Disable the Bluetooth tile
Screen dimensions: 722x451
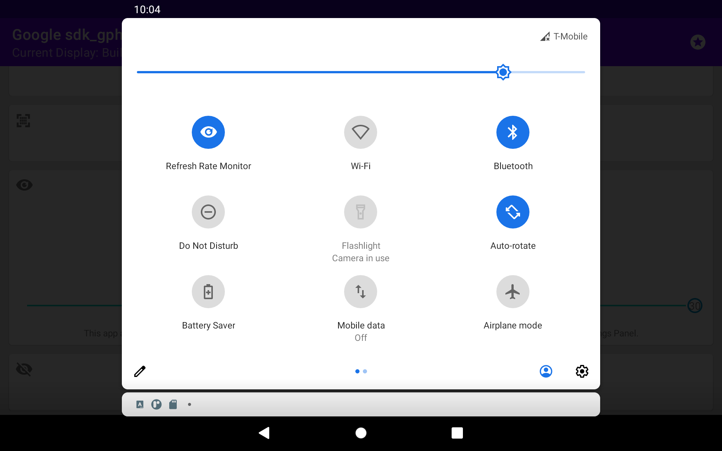(x=513, y=132)
